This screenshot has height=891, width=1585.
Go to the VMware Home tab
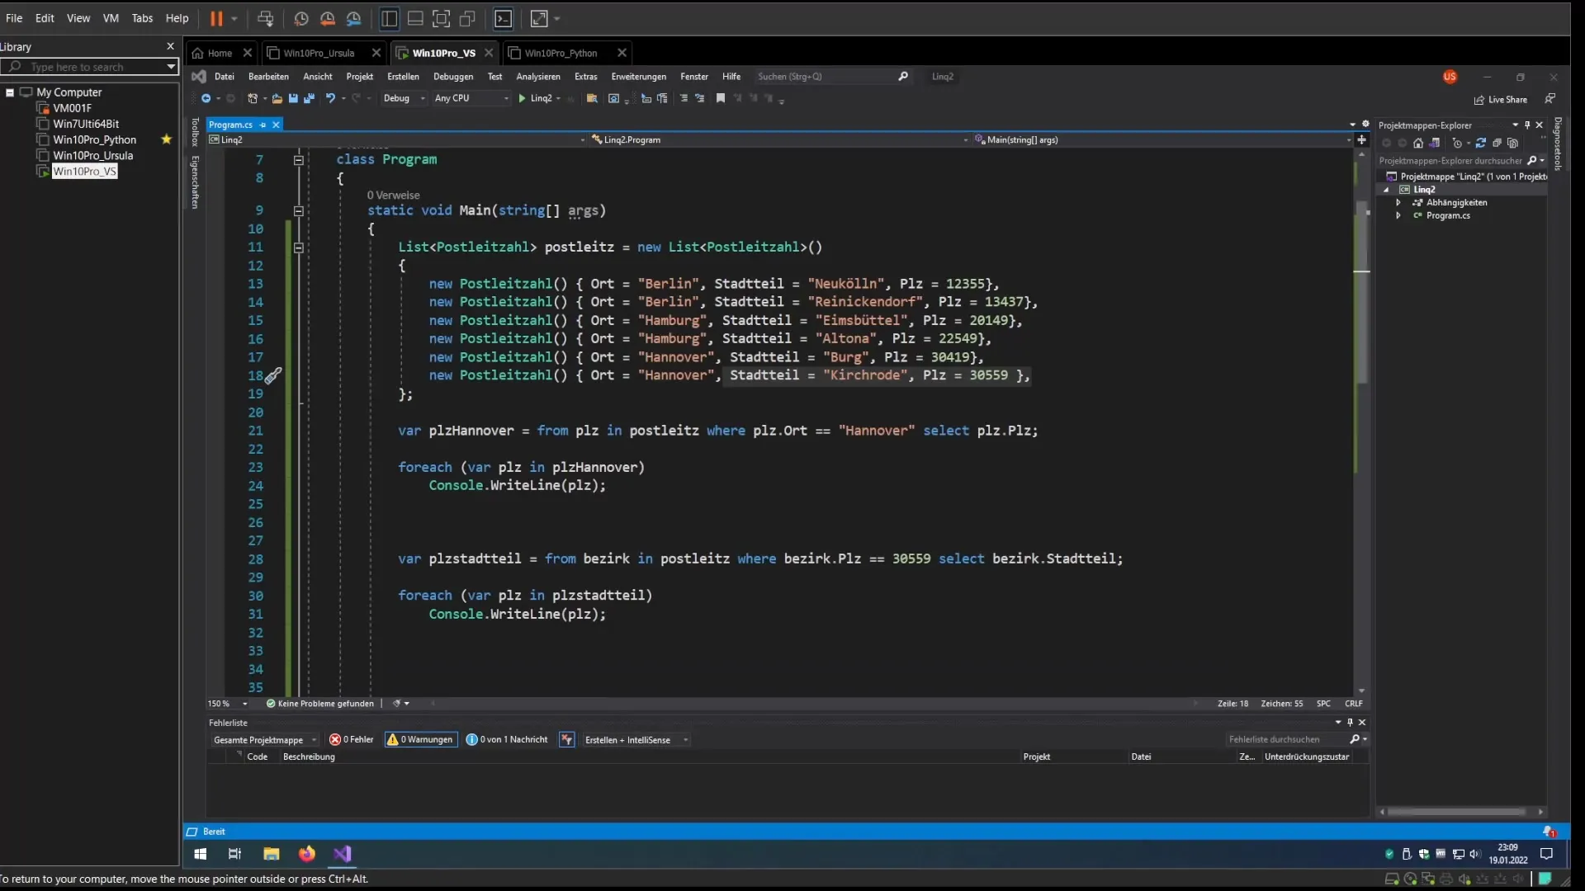pyautogui.click(x=220, y=53)
